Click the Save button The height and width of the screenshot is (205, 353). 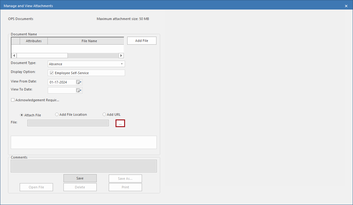pyautogui.click(x=80, y=178)
